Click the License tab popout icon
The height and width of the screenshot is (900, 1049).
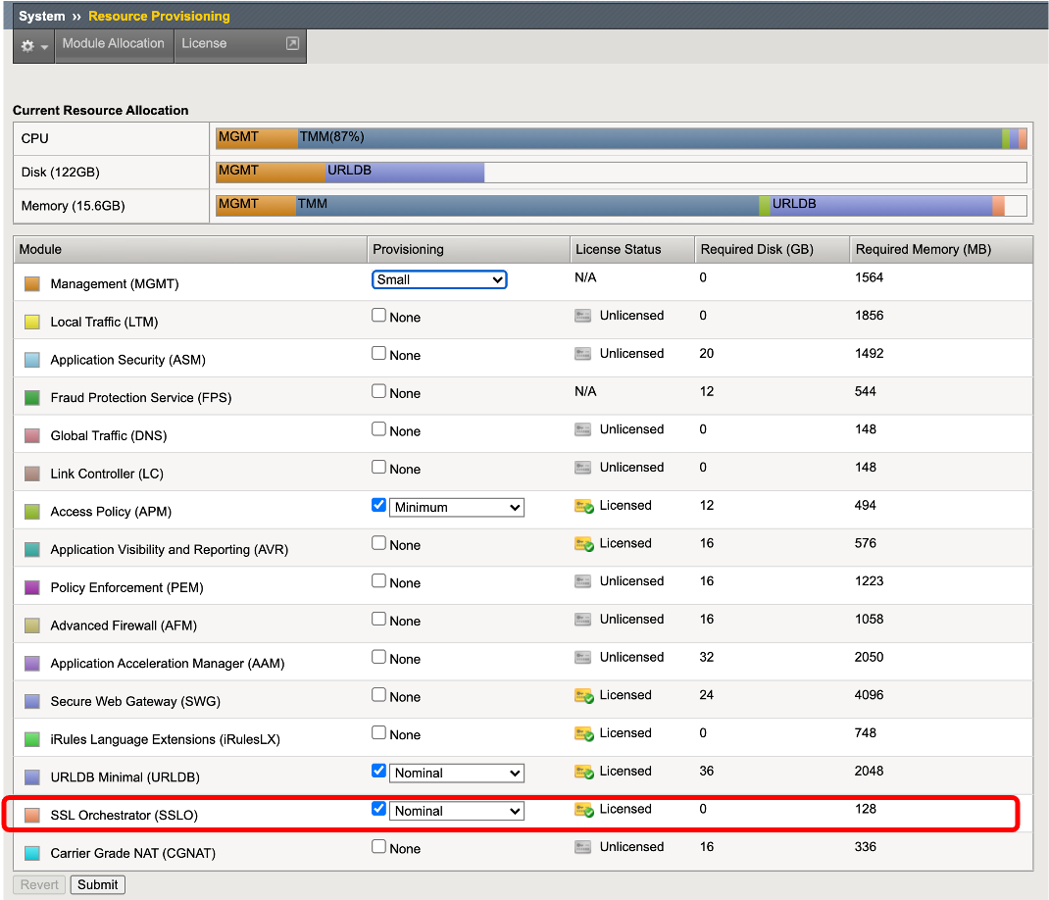coord(292,43)
